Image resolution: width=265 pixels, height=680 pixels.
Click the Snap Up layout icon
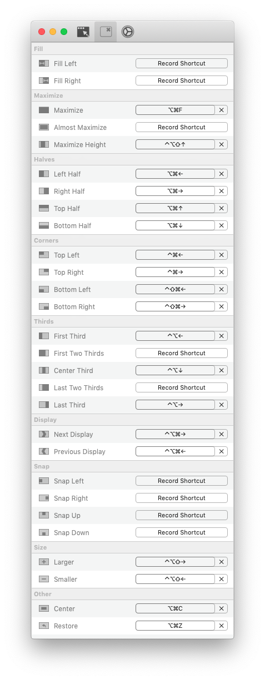(44, 515)
